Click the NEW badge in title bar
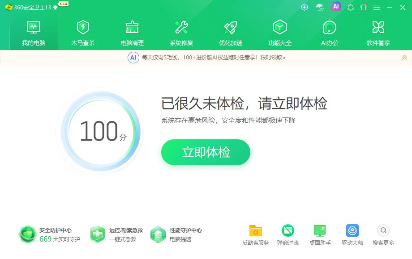412x259 pixels. [x=63, y=4]
